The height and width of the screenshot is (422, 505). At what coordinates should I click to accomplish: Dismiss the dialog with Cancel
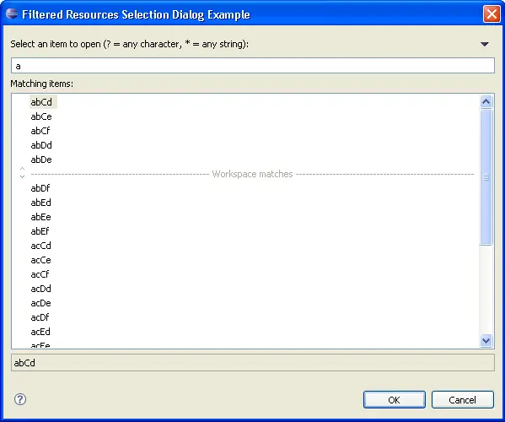pos(463,400)
